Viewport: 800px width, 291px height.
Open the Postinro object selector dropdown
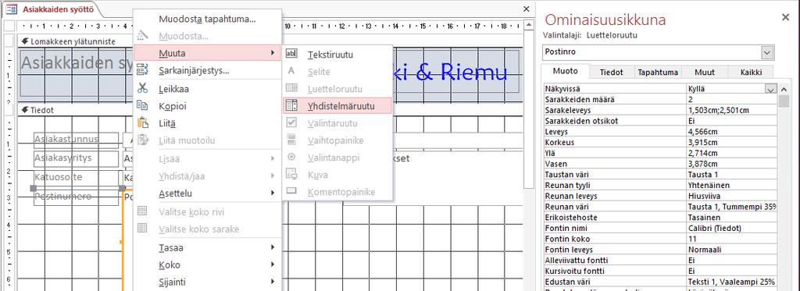coord(767,52)
